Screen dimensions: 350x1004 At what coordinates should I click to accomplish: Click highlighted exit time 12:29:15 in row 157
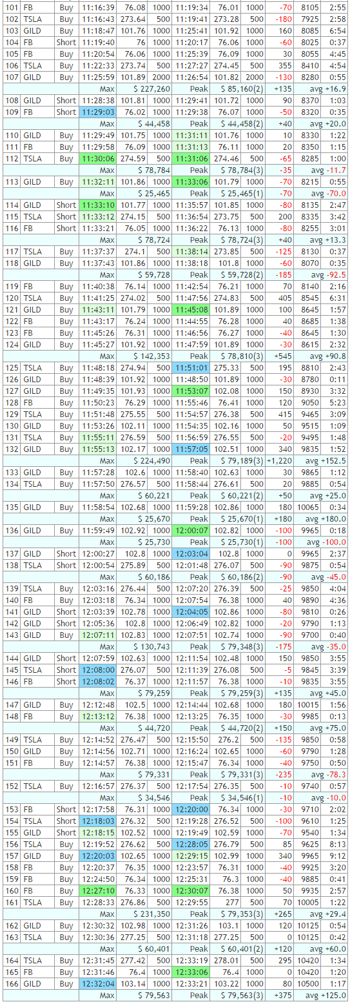pos(191,855)
